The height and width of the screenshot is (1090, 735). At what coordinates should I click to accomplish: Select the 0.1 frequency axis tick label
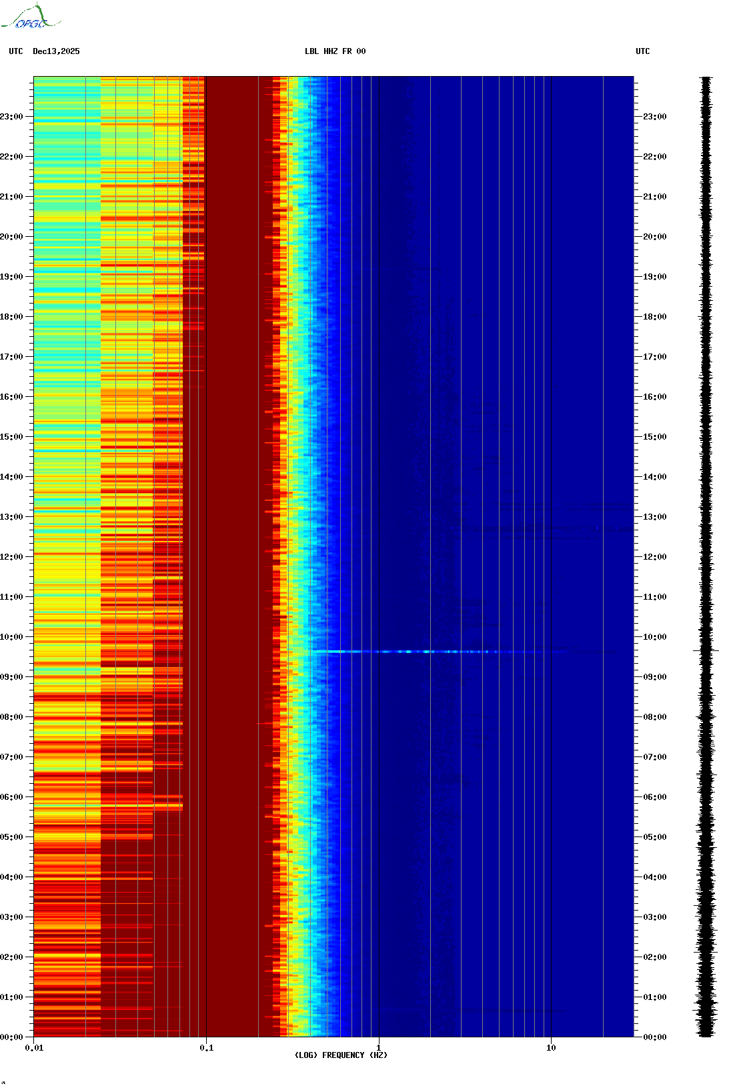tap(207, 1048)
